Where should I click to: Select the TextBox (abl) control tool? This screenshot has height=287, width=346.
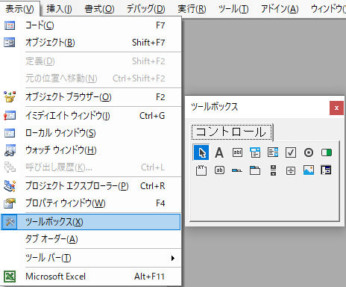[237, 152]
